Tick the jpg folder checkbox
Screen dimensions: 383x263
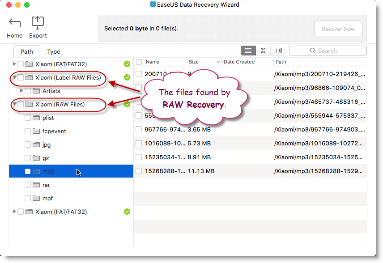28,144
